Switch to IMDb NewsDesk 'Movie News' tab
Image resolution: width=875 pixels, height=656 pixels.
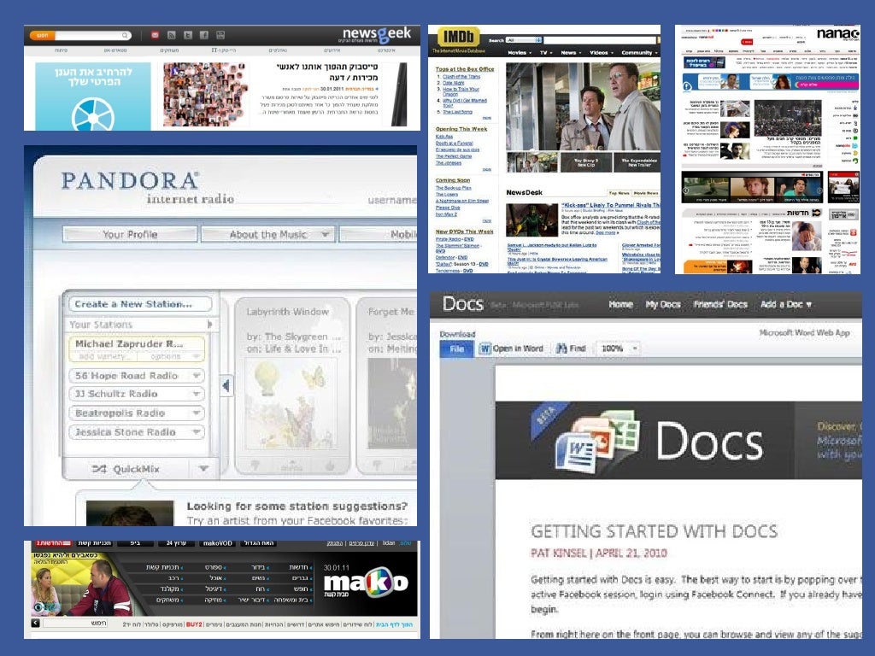[x=646, y=193]
